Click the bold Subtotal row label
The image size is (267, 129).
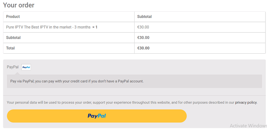point(13,38)
